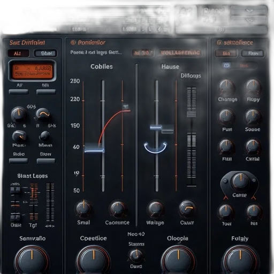
Task: Select the Fitil knob
Action: pyautogui.click(x=226, y=147)
